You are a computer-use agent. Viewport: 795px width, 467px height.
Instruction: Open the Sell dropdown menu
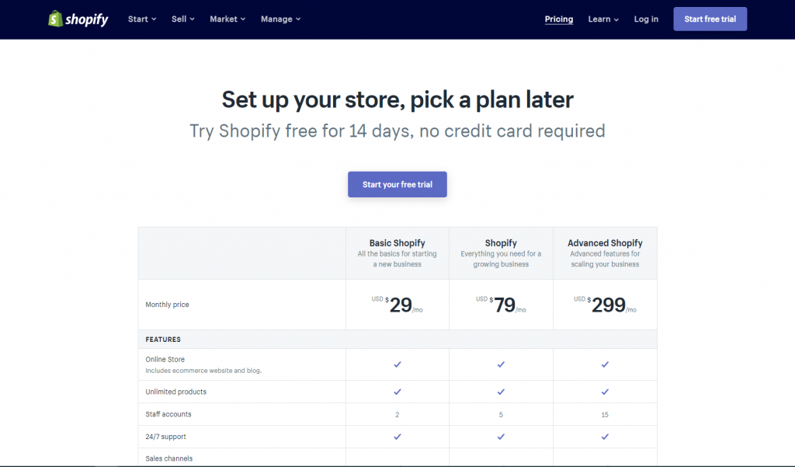pyautogui.click(x=183, y=19)
